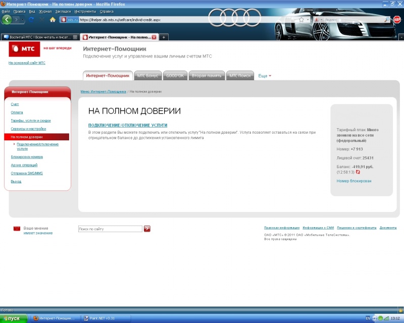
Task: Click the home icon in the toolbar
Action: tap(53, 20)
